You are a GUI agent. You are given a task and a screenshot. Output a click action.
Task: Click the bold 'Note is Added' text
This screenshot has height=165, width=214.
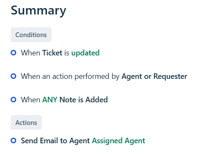[x=84, y=100]
